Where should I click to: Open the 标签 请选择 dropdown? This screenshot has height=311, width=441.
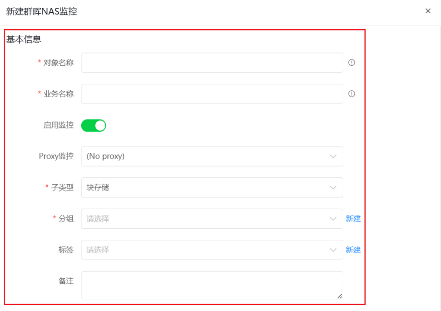(x=212, y=250)
